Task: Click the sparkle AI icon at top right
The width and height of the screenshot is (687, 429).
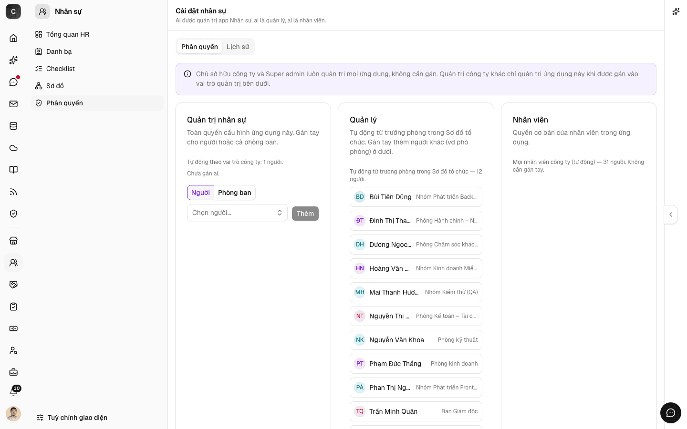Action: coord(676,11)
